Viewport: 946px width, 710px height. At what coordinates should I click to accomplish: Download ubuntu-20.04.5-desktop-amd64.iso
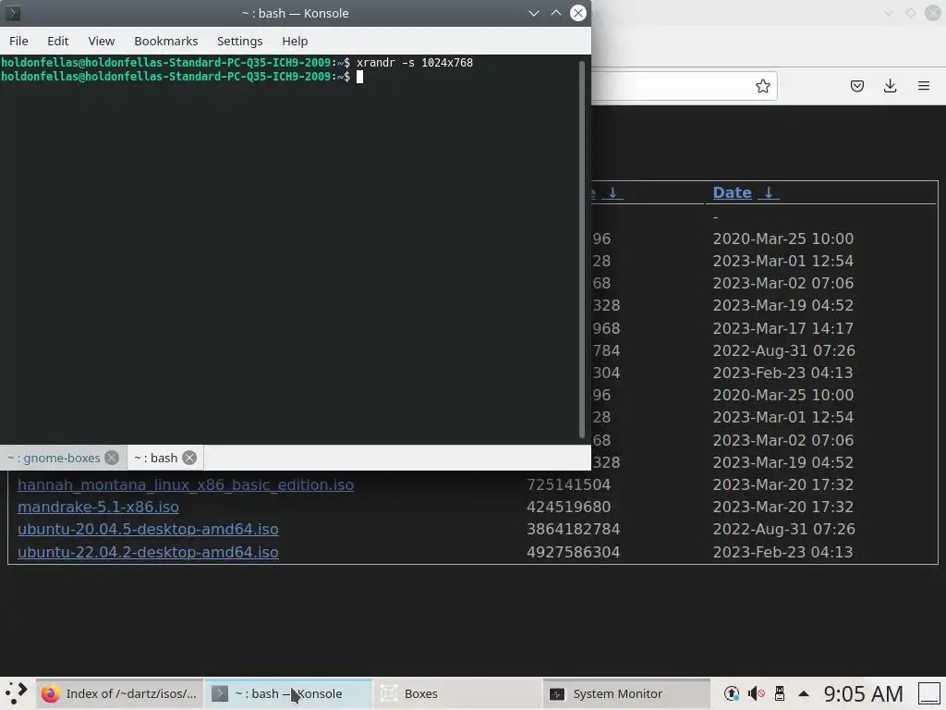click(x=148, y=530)
